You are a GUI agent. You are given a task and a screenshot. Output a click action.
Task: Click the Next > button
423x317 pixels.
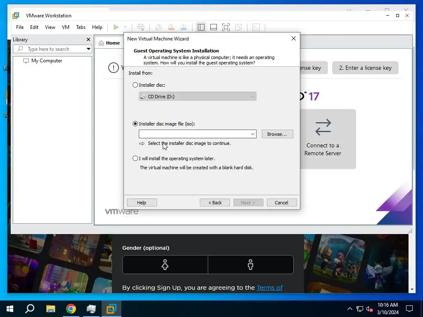248,203
